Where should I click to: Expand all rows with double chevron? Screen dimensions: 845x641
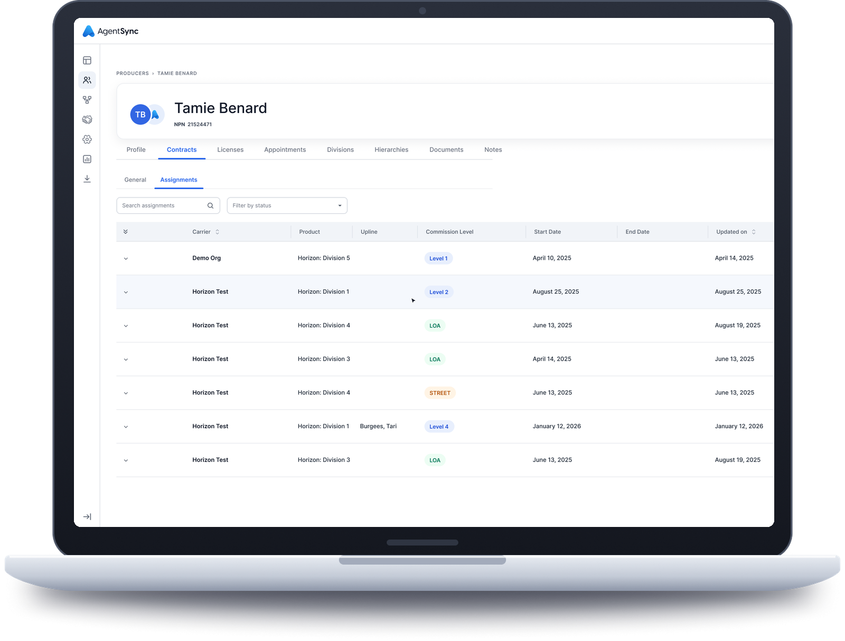tap(126, 232)
